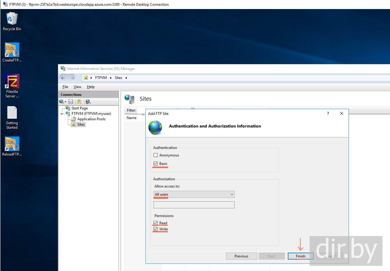This screenshot has width=390, height=271.
Task: Open the 'Allow access to' dropdown
Action: pos(194,194)
